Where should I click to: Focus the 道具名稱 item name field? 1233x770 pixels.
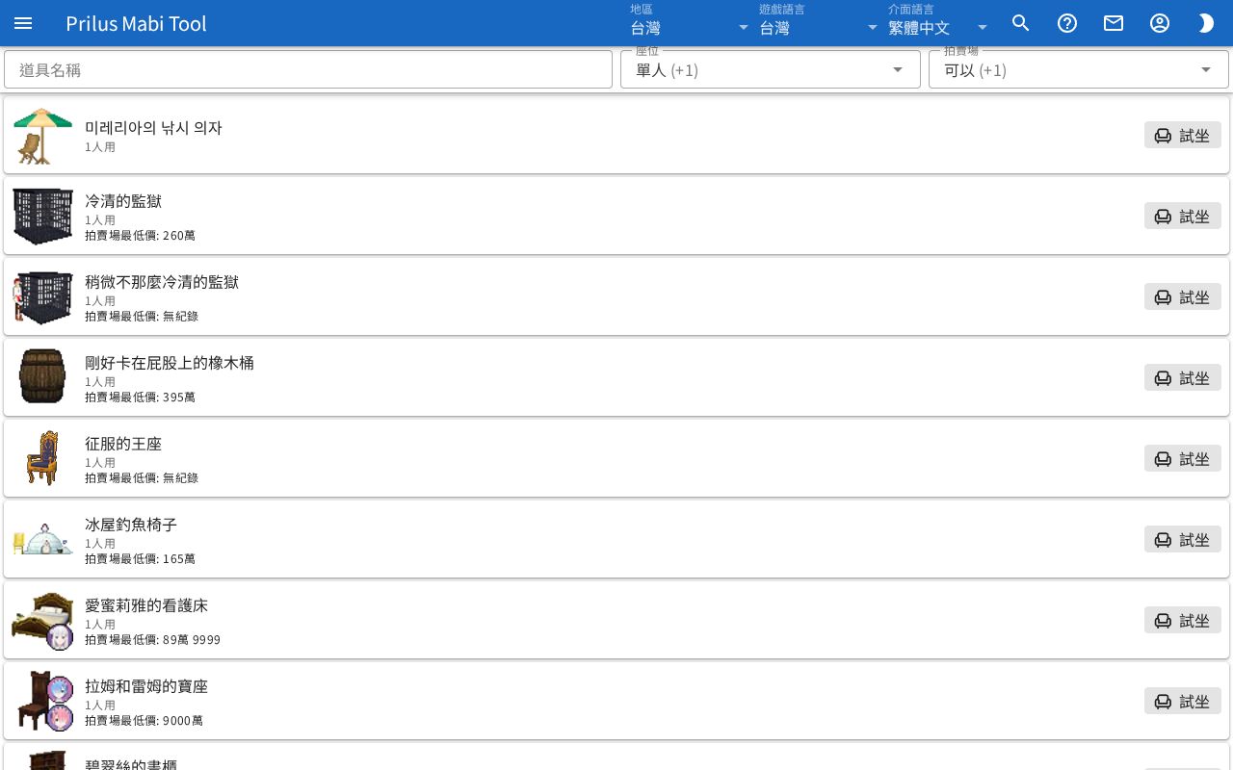click(308, 69)
